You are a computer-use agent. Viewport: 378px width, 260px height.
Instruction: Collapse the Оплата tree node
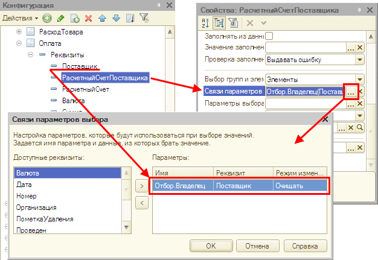19,43
